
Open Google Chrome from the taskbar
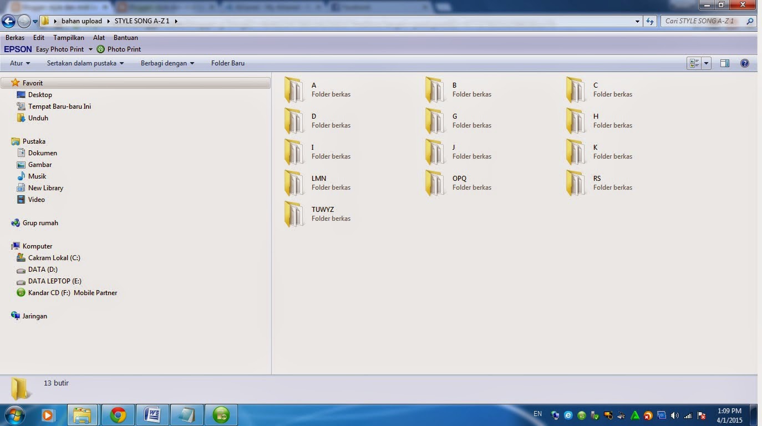click(117, 414)
